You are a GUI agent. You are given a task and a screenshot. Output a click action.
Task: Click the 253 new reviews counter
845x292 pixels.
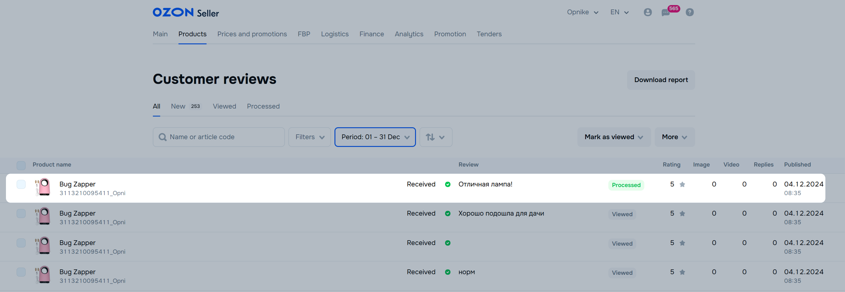(x=195, y=106)
